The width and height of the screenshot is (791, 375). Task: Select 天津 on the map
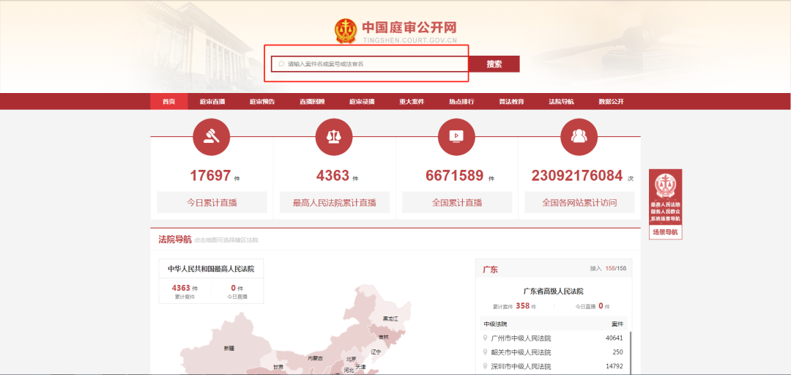[x=360, y=367]
